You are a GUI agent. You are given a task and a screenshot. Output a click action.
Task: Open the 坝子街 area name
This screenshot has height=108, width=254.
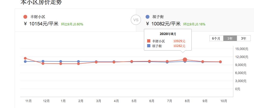click(x=158, y=17)
